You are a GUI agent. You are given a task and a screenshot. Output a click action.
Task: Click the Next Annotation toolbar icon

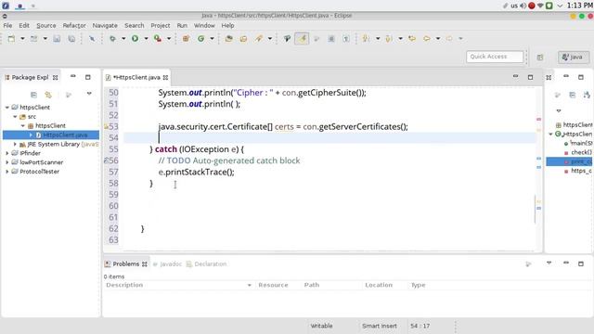coord(366,39)
